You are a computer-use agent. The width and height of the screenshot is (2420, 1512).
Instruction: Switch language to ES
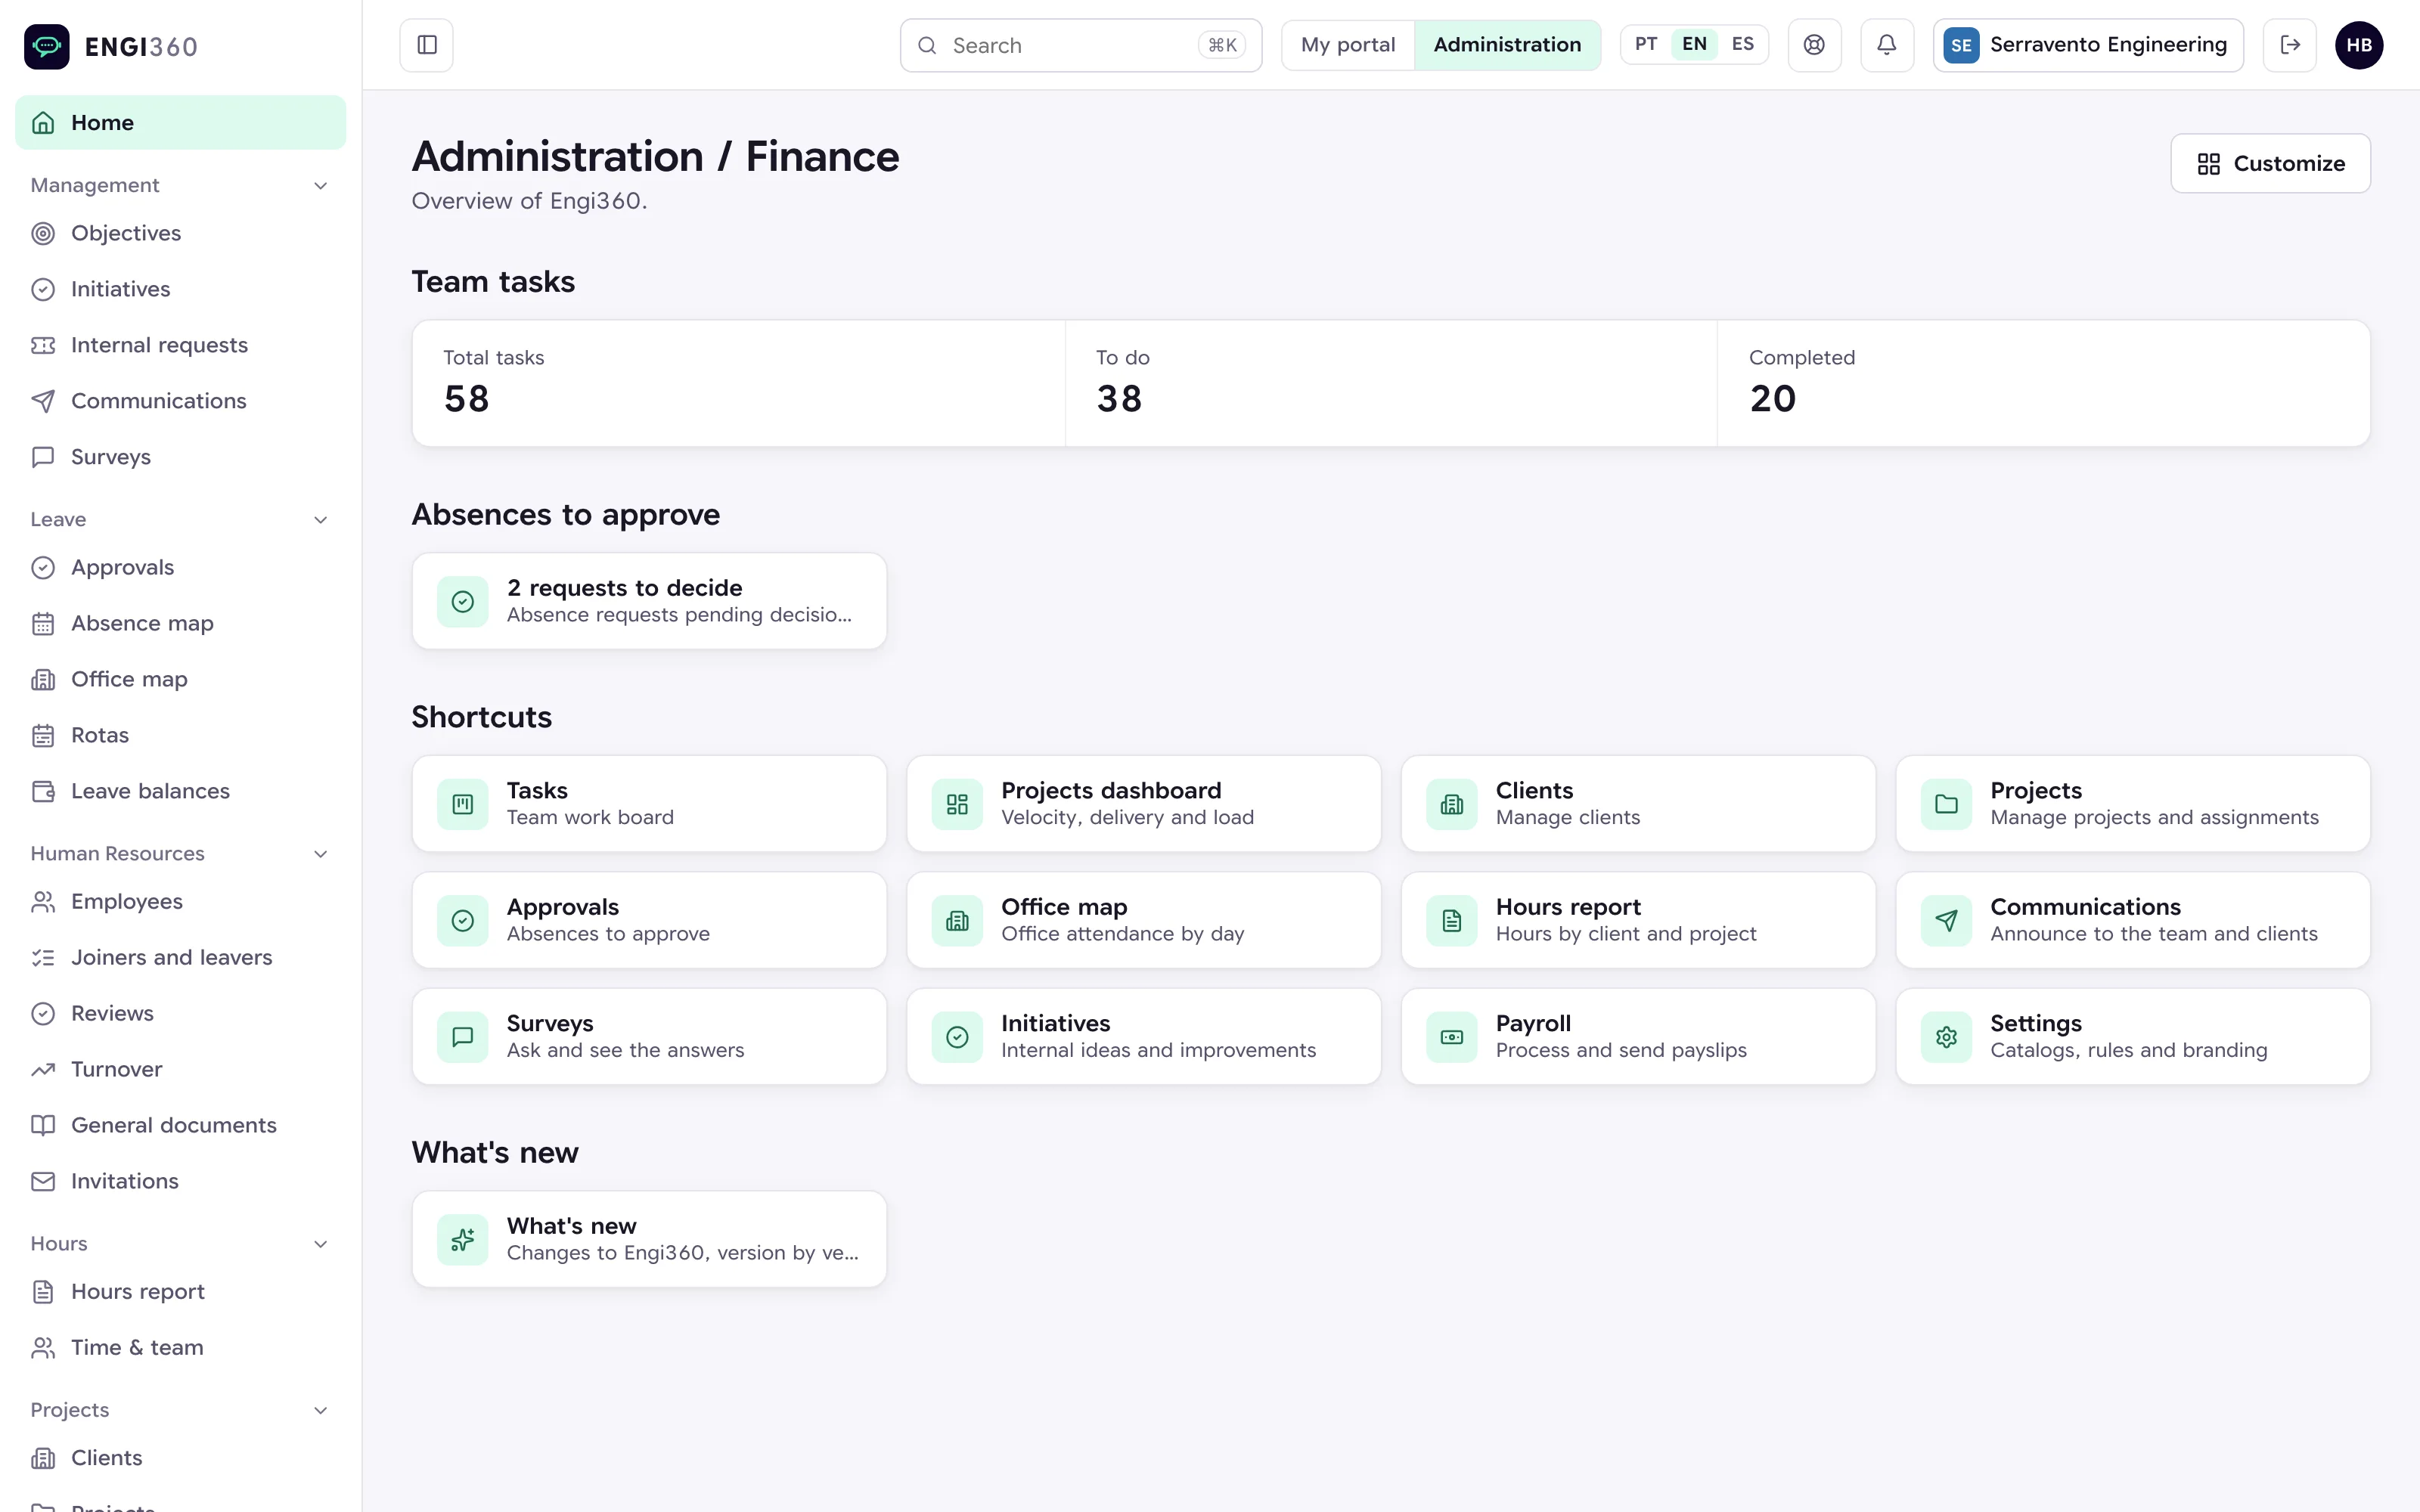coord(1742,44)
